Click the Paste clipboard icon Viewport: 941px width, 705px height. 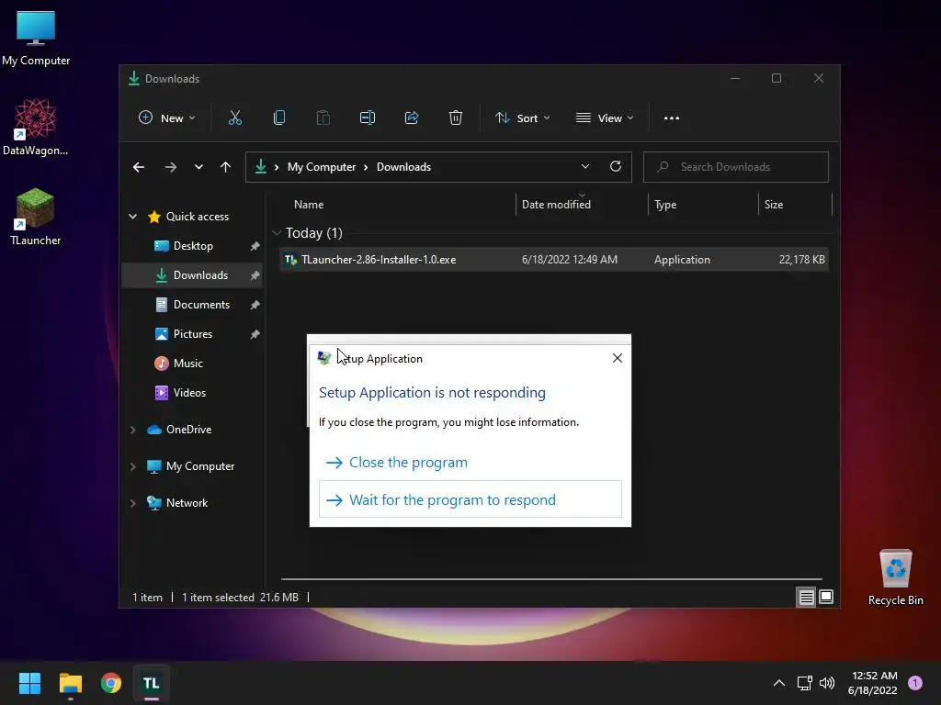[323, 118]
